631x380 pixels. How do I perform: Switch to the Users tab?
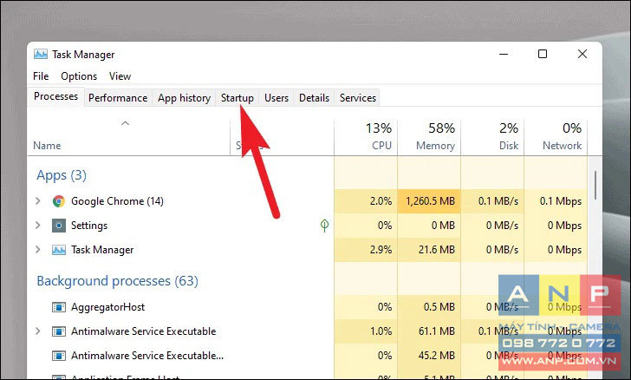point(276,98)
